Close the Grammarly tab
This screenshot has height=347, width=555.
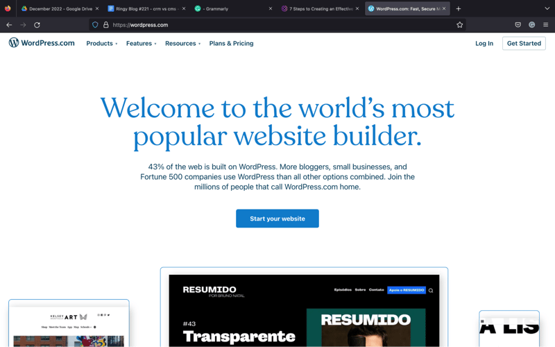tap(271, 8)
